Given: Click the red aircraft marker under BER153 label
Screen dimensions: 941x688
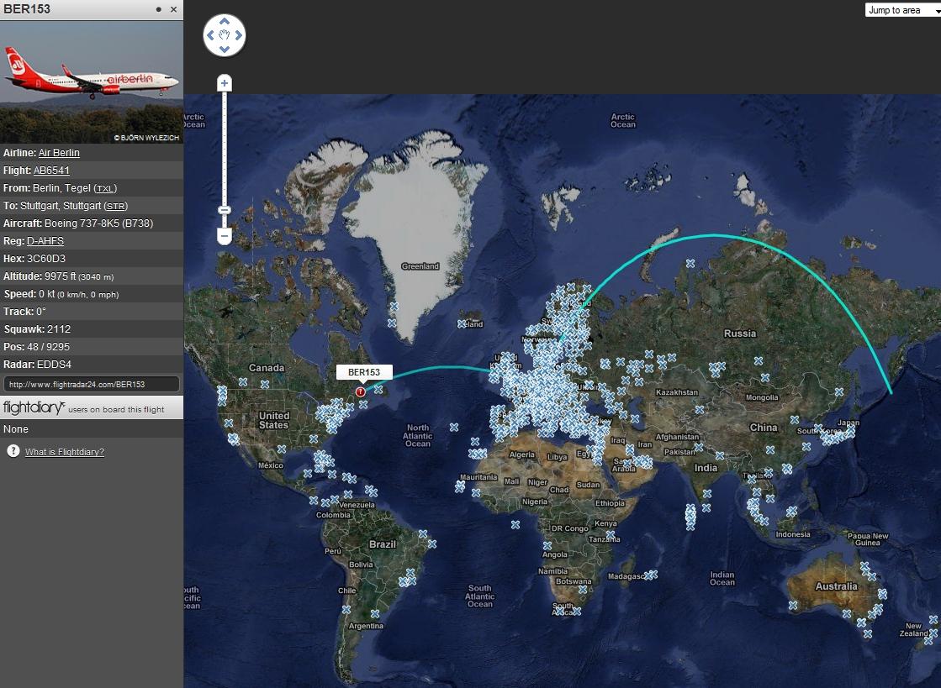Looking at the screenshot, I should (x=361, y=391).
